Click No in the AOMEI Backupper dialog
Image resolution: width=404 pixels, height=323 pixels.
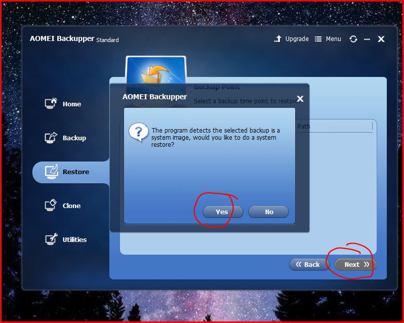[268, 212]
